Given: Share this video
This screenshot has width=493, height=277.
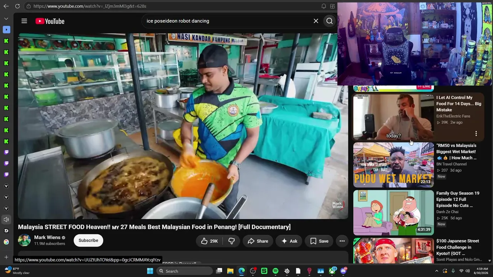Looking at the screenshot, I should point(258,241).
